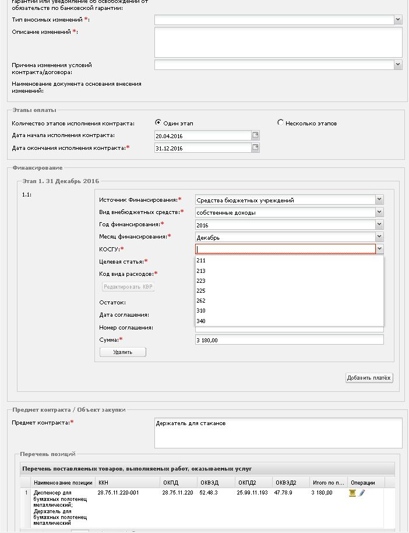This screenshot has height=533, width=409.
Task: Click the pencil edit icon in Операции
Action: point(361,493)
